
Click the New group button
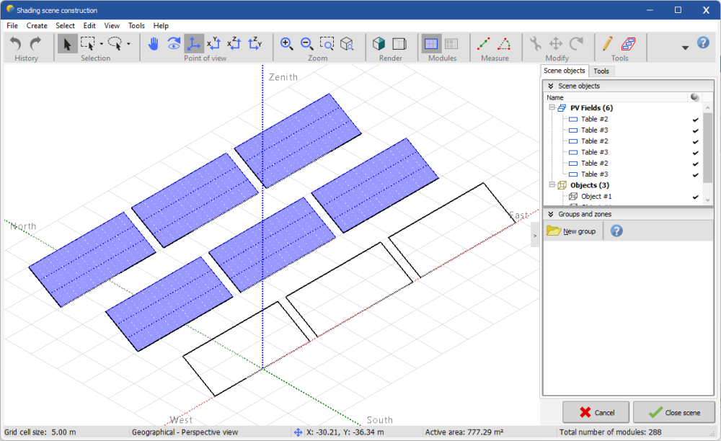click(x=572, y=231)
